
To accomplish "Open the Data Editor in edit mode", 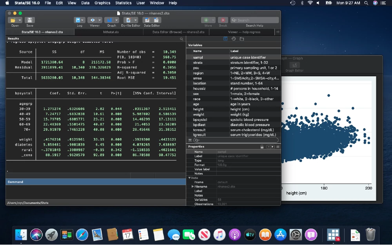I will click(147, 20).
